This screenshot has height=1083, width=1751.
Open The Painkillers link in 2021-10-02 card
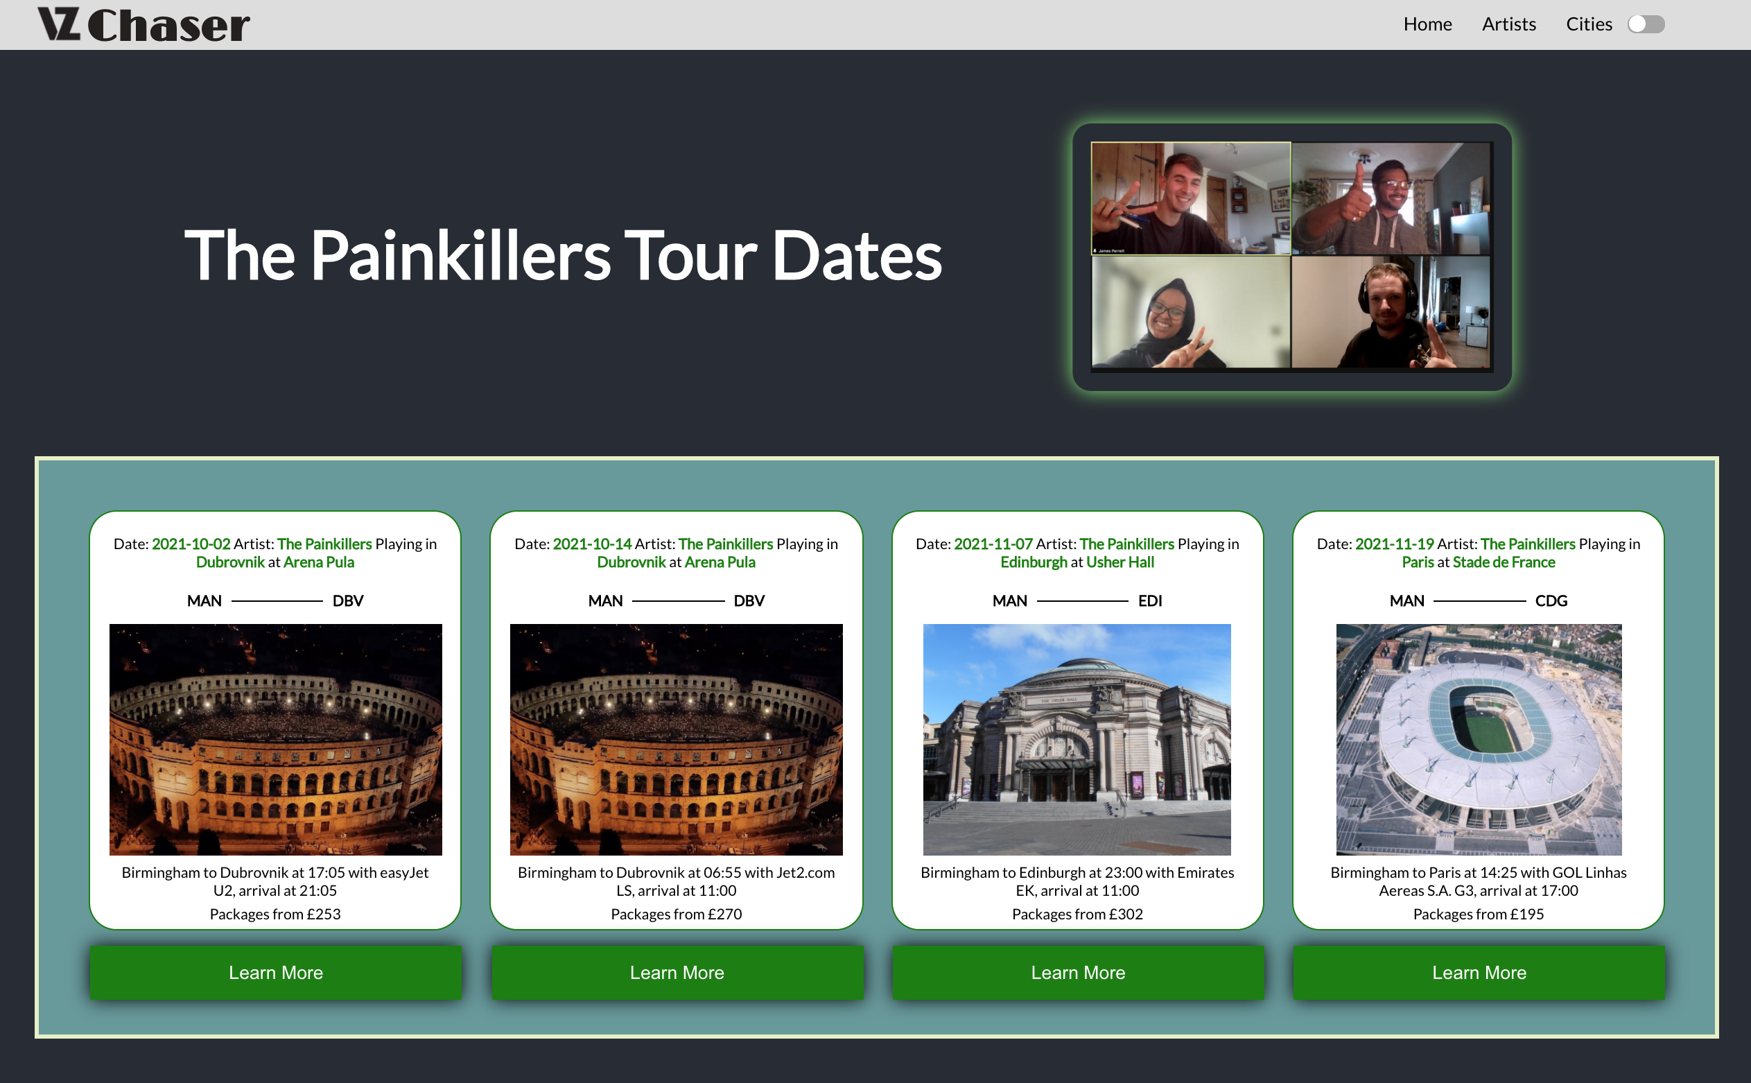pos(324,544)
